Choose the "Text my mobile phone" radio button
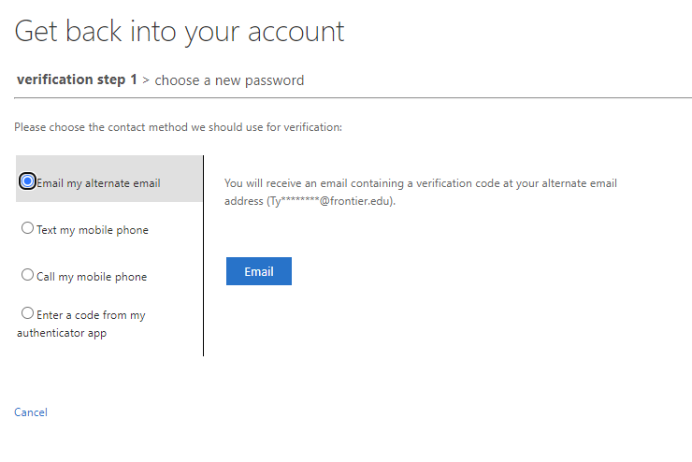This screenshot has height=462, width=692. tap(27, 228)
